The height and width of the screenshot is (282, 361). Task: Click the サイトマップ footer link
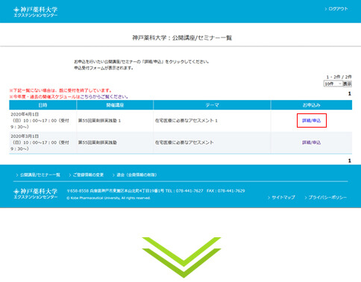(281, 198)
